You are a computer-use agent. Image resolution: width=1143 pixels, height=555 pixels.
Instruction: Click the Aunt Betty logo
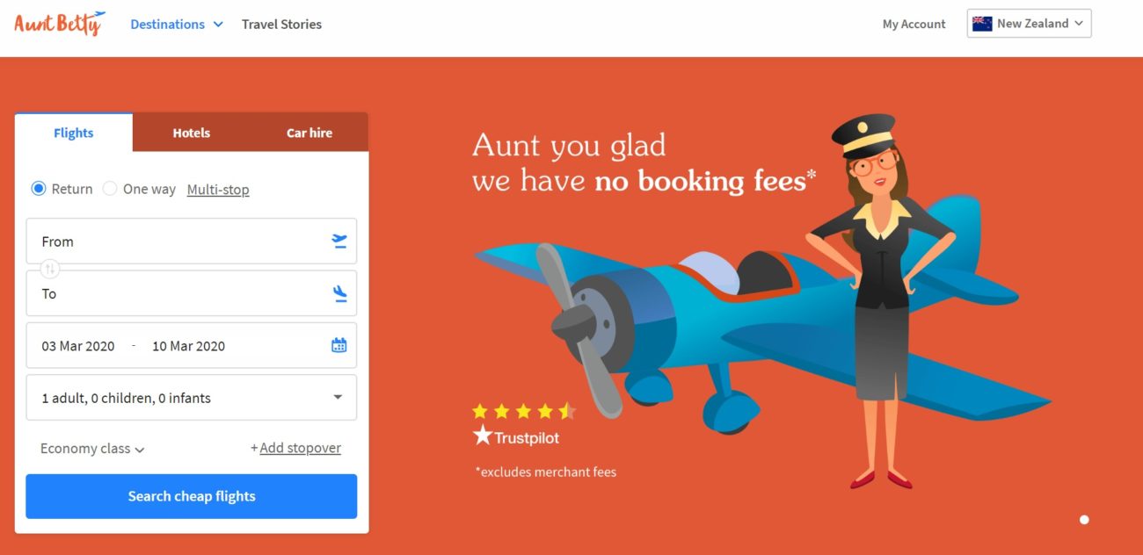[60, 24]
